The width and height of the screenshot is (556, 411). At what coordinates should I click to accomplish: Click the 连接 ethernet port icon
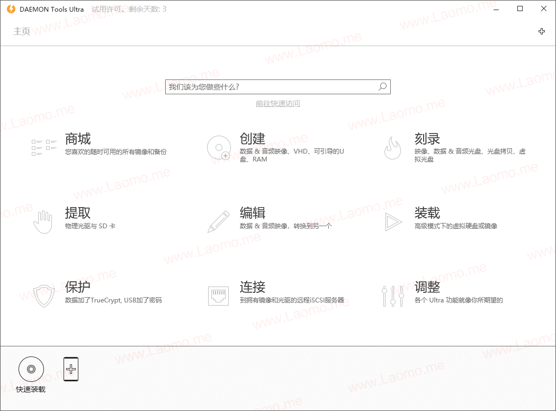pos(218,296)
